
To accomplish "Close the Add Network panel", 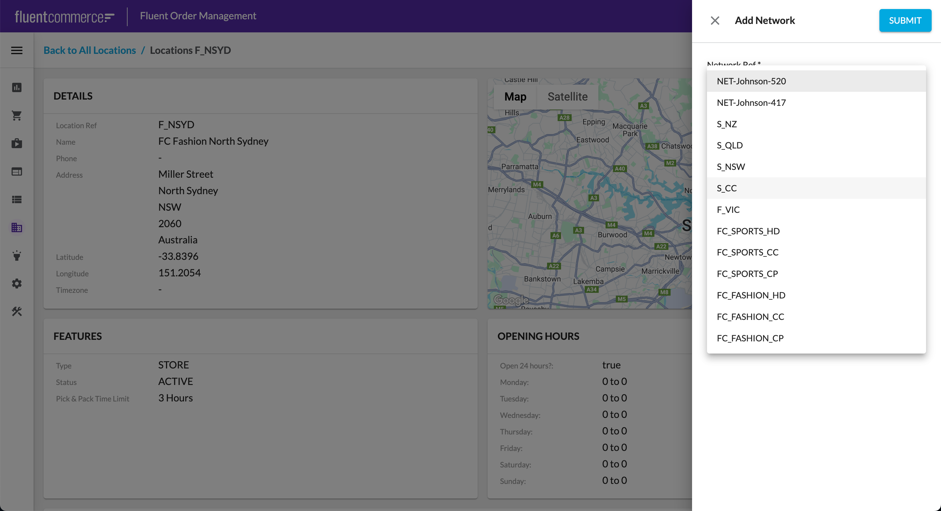I will tap(715, 21).
